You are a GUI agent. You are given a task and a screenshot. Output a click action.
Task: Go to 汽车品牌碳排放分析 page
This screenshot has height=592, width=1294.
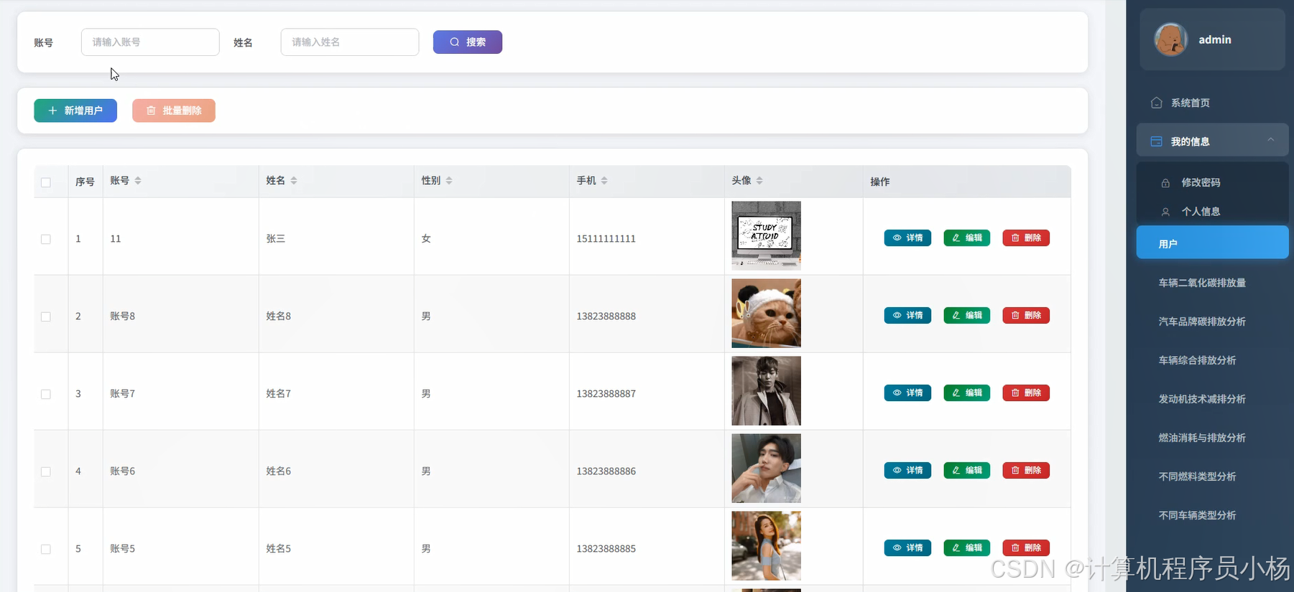(x=1201, y=321)
